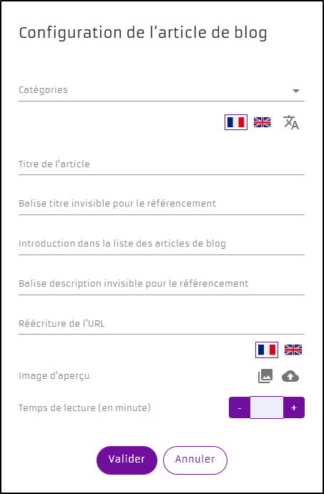Screen dimensions: 324x494
Task: Increase reading time with plus button
Action: click(x=294, y=407)
